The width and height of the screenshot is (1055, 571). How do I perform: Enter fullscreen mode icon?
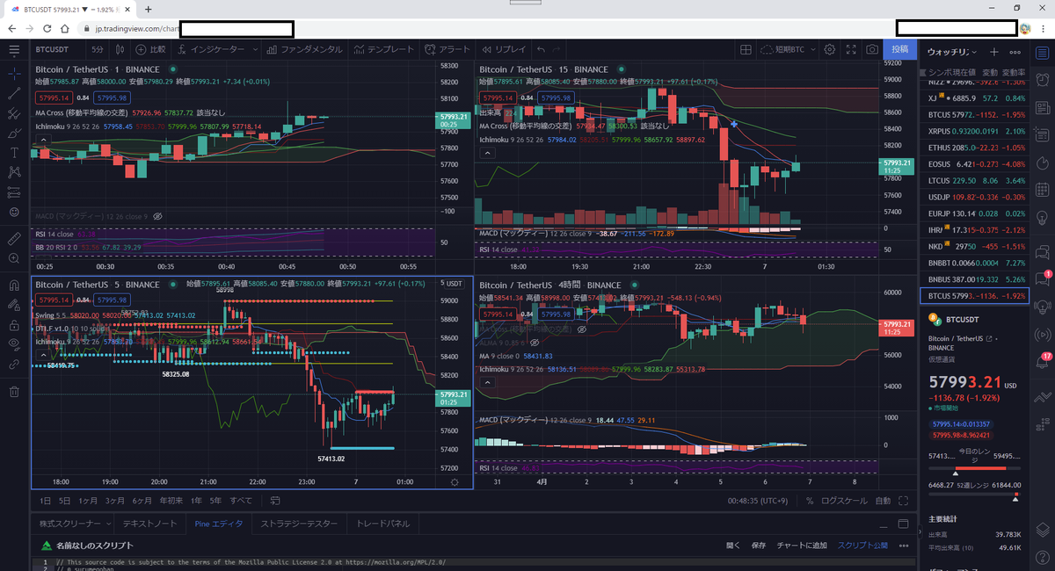(850, 50)
